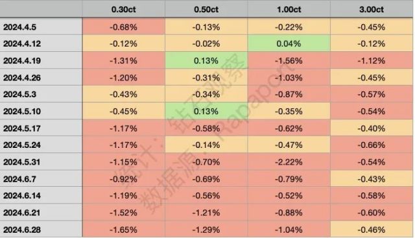This screenshot has width=415, height=238.
Task: Select the -0.68% cell for 2024.4.5
Action: [x=124, y=27]
